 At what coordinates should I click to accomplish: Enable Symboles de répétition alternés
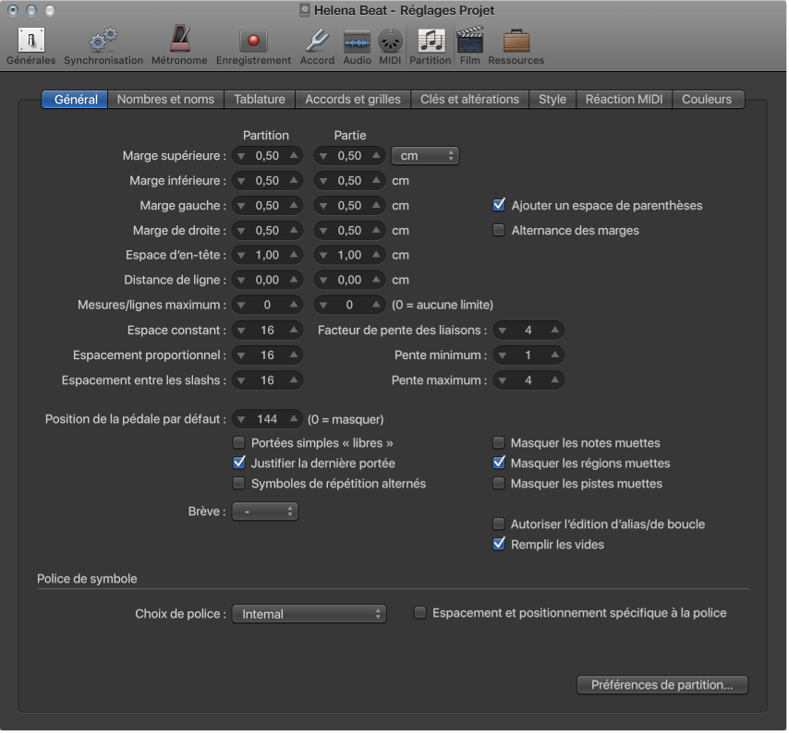coord(238,483)
